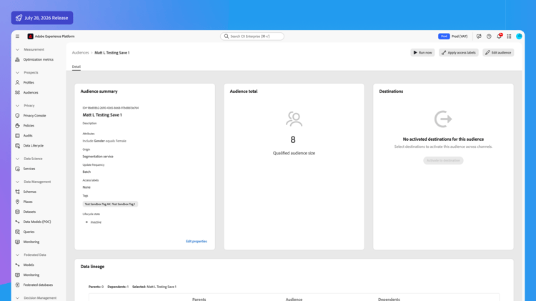Click the feedback icon beside sandbox name
Viewport: 536px width, 301px height.
[479, 36]
